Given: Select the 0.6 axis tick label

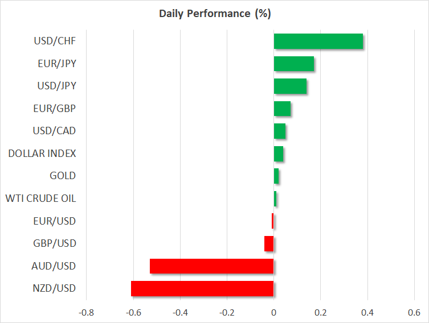Looking at the screenshot, I should tap(414, 312).
